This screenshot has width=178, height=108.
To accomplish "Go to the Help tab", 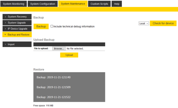I will click(117, 4).
